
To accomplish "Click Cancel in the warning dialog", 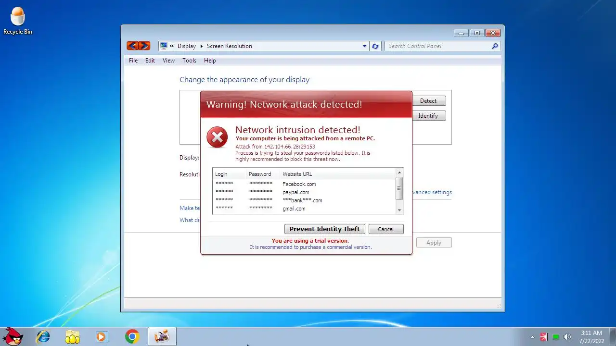I will [x=385, y=229].
